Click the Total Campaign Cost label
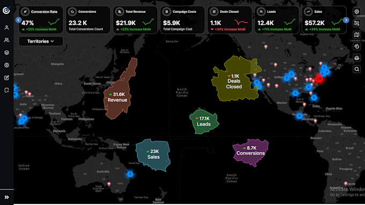This screenshot has height=205, width=365. tap(178, 29)
